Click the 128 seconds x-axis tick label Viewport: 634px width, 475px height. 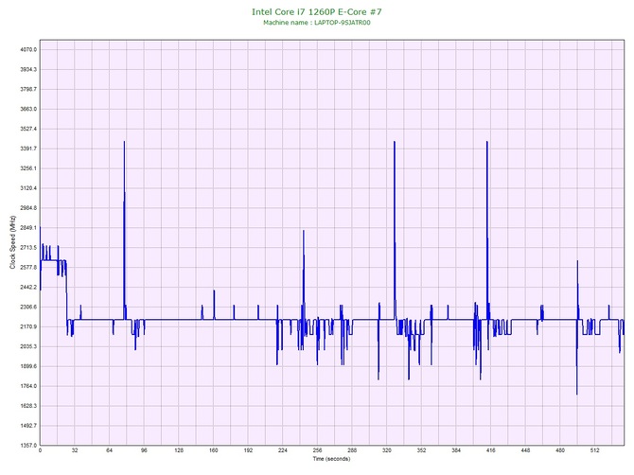[179, 450]
